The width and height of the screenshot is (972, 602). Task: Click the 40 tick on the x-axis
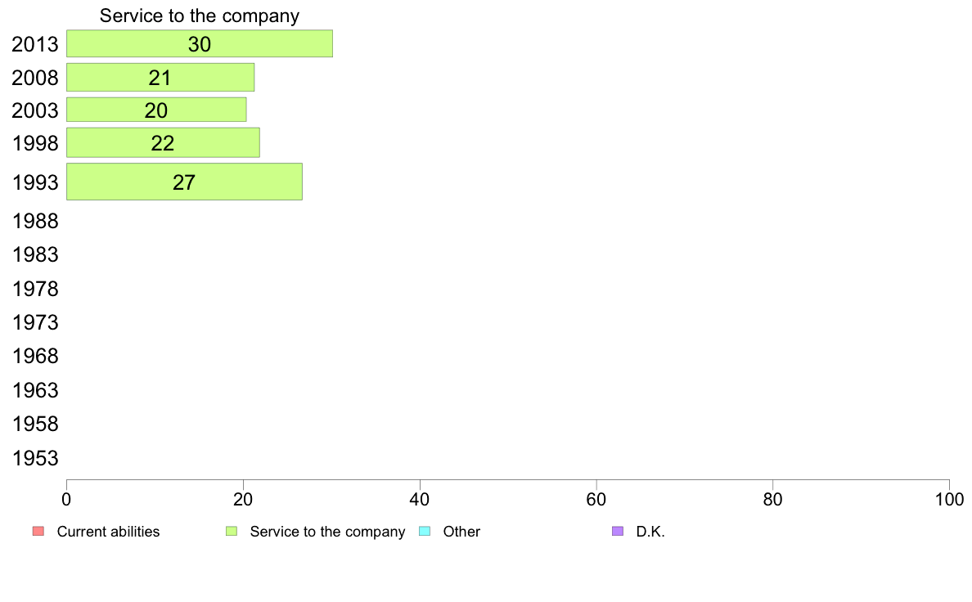(x=420, y=499)
